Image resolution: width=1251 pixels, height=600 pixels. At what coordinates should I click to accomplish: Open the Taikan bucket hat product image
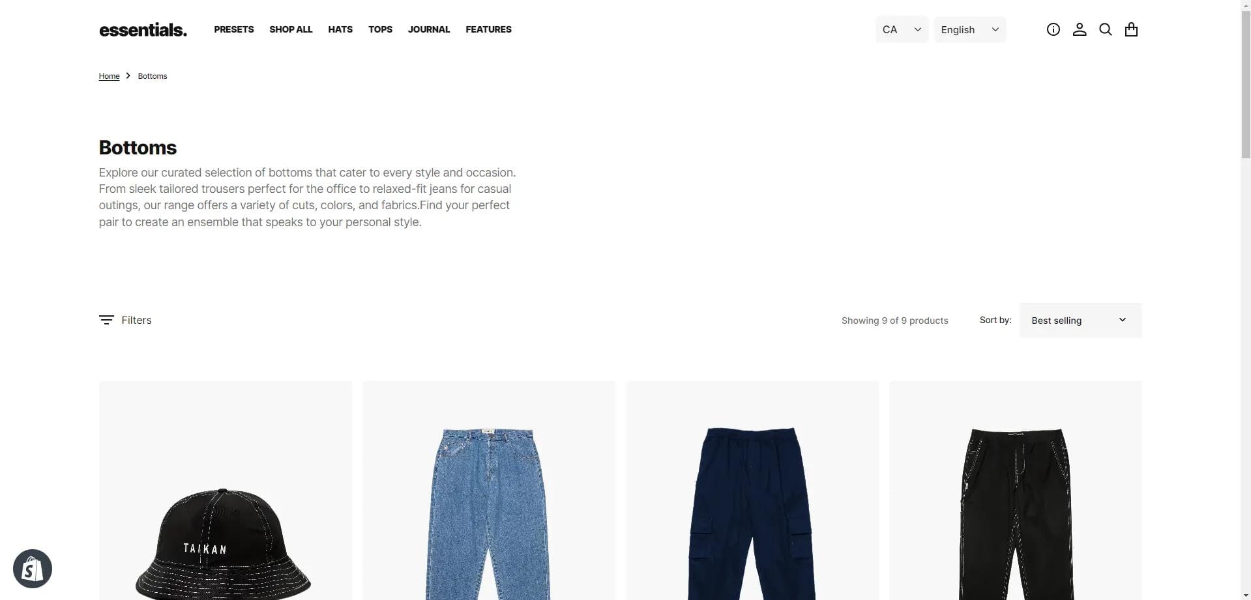[x=225, y=491]
